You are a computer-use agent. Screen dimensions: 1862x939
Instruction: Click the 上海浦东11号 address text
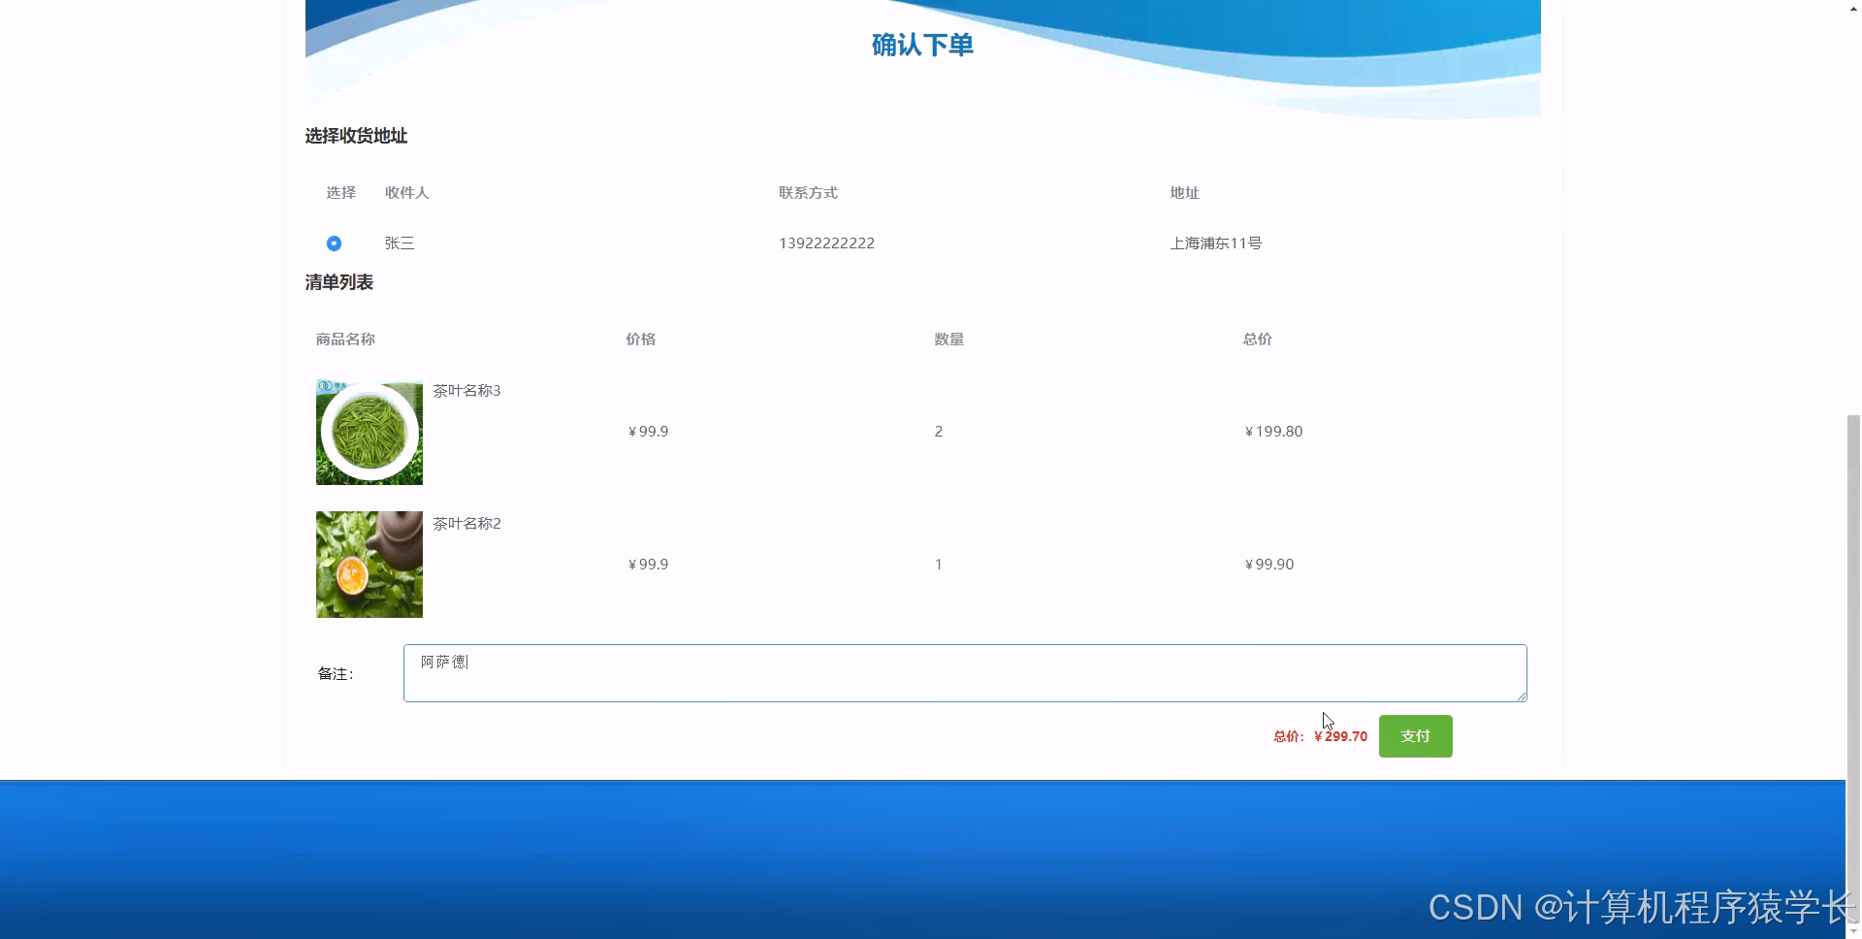[x=1215, y=243]
